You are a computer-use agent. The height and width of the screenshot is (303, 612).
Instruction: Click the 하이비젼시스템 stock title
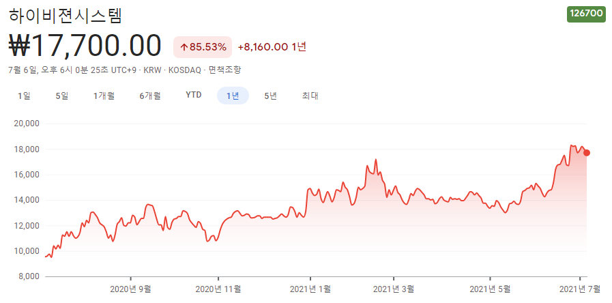65,16
